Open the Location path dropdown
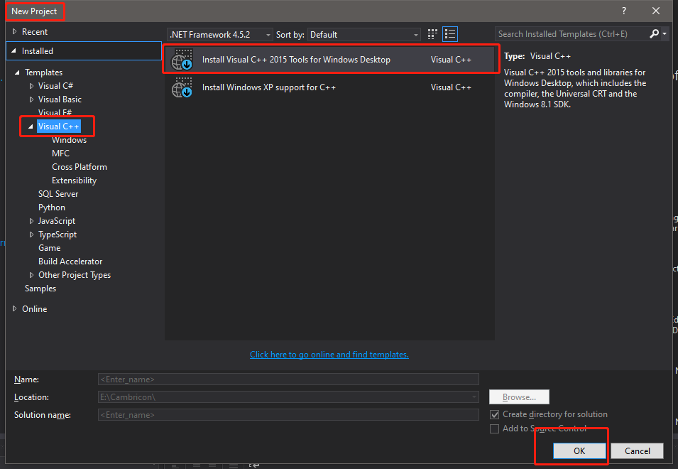 (474, 397)
